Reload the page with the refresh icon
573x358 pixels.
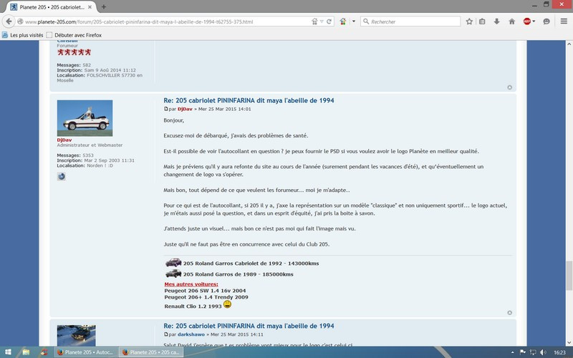pos(329,21)
